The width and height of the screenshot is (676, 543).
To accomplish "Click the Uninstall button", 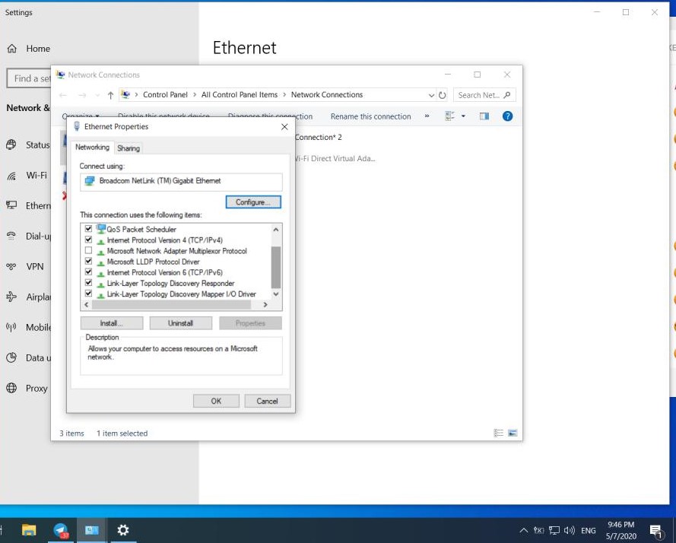I will coord(181,323).
